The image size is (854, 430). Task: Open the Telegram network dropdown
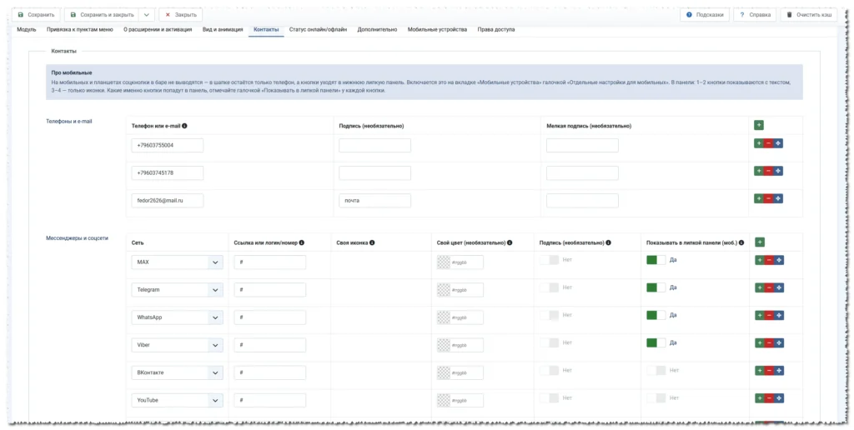(177, 290)
